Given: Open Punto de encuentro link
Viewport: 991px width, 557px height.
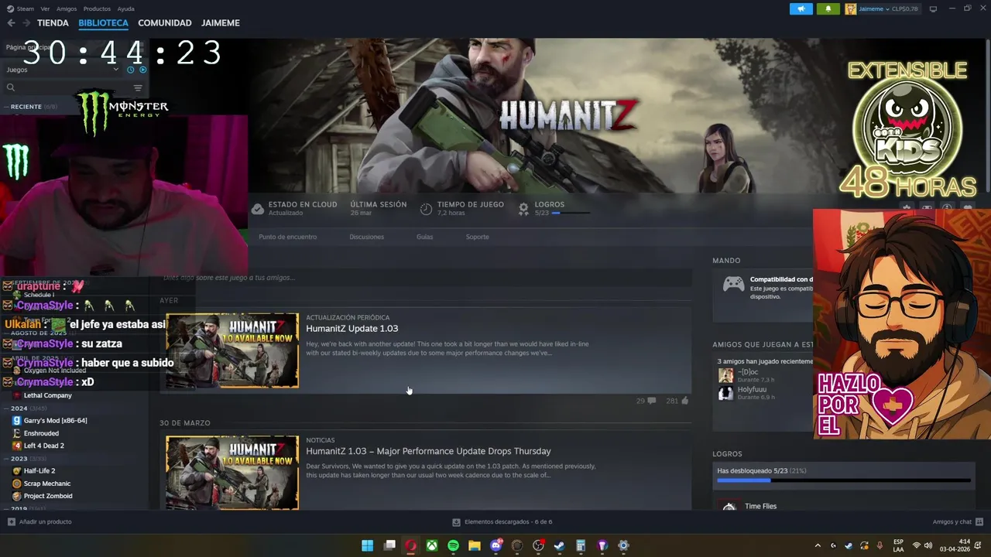Looking at the screenshot, I should pos(287,237).
